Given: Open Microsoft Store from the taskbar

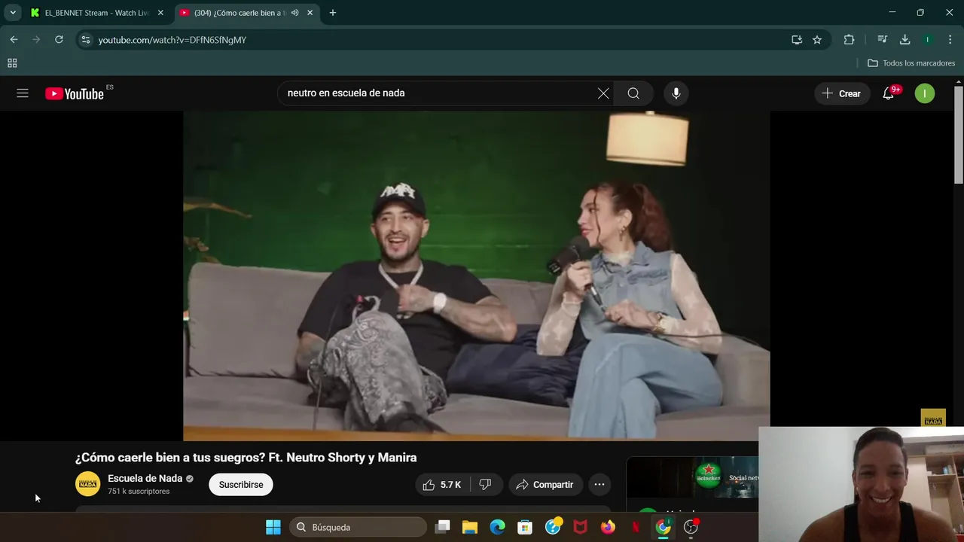Looking at the screenshot, I should pyautogui.click(x=525, y=527).
